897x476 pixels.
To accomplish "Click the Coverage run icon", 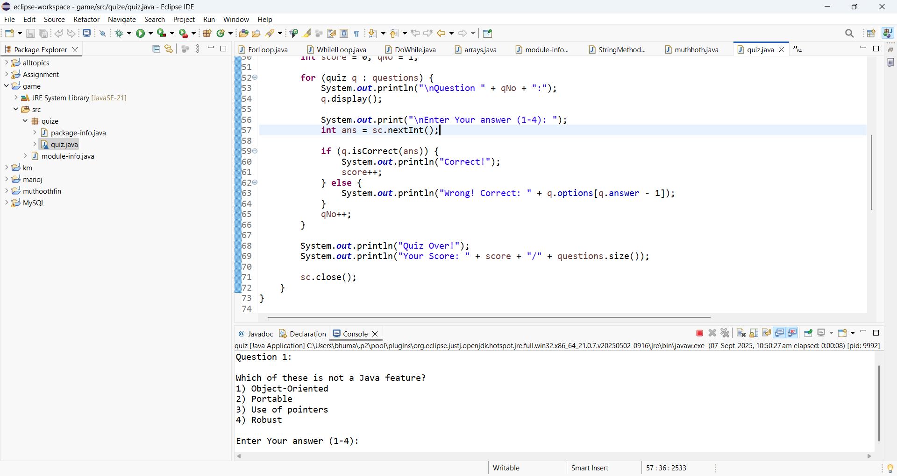I will pos(161,33).
